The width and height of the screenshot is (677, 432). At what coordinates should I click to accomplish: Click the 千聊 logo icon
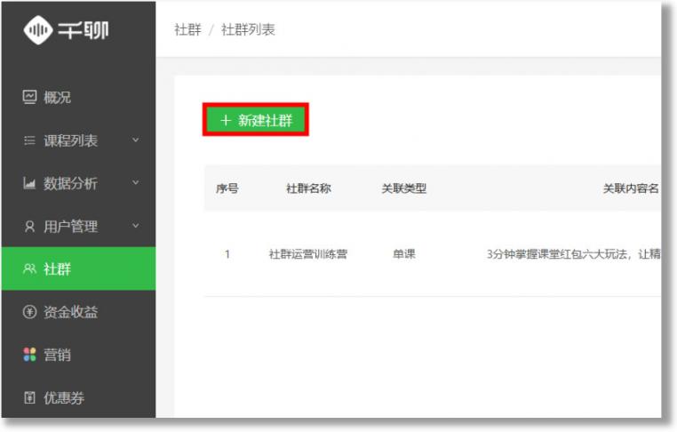(38, 30)
